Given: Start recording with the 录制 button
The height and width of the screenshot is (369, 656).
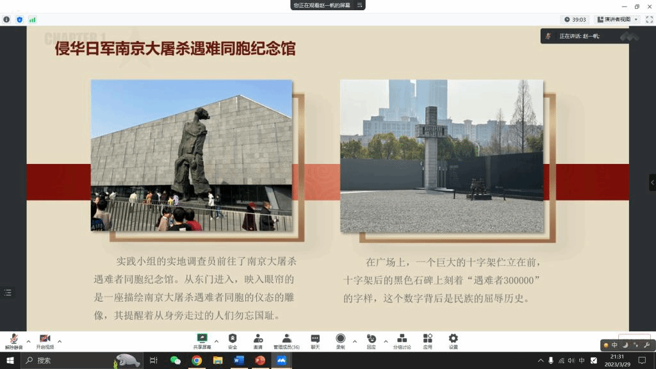Looking at the screenshot, I should pos(340,340).
